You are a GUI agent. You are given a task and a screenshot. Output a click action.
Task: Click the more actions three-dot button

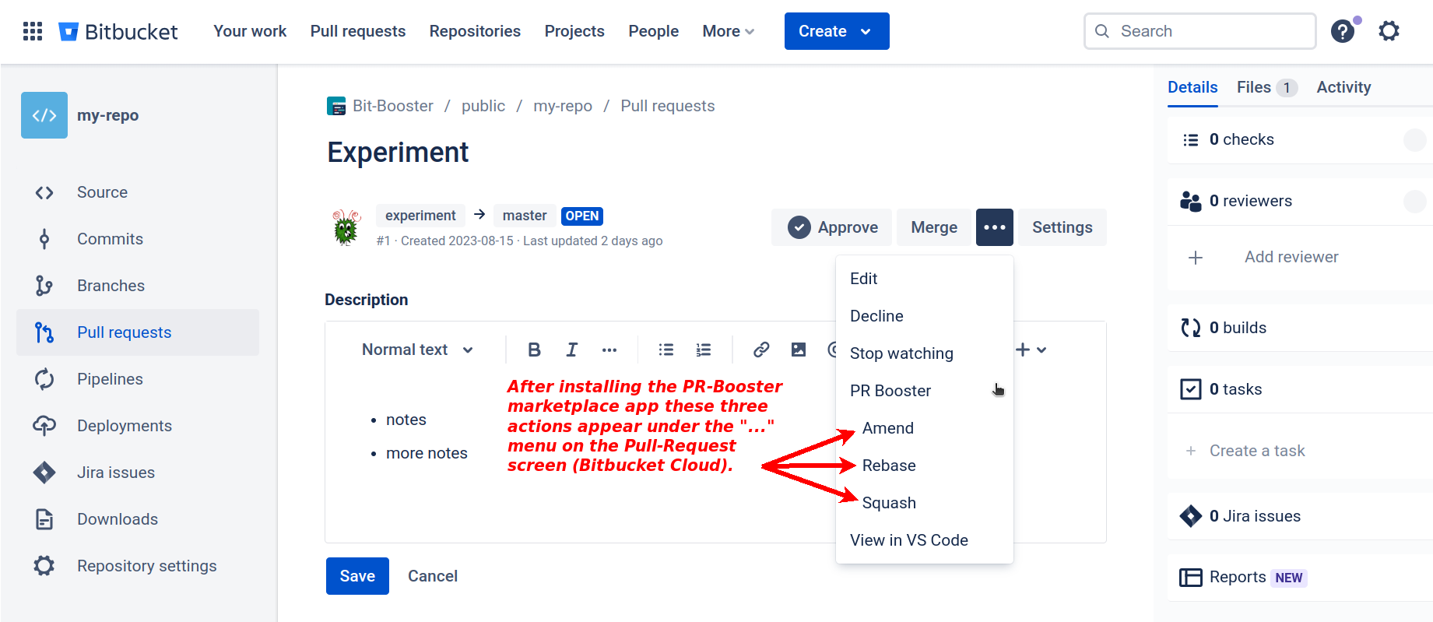pyautogui.click(x=995, y=227)
